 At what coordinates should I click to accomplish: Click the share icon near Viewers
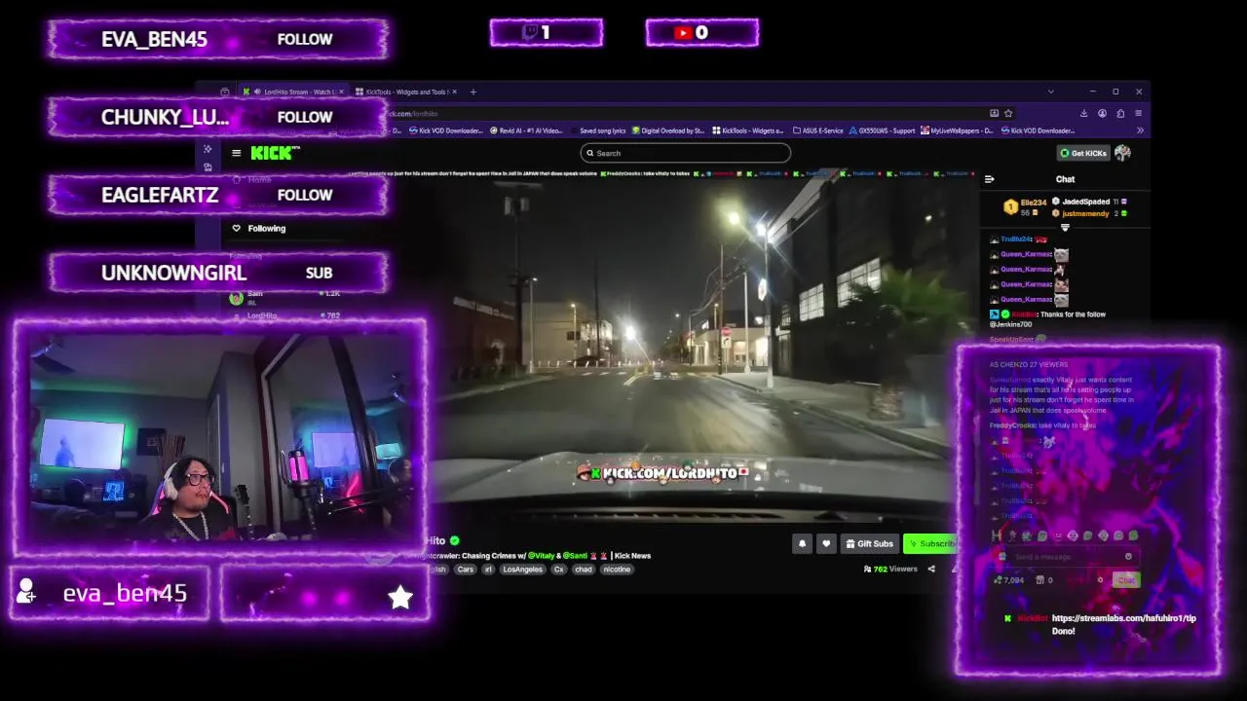tap(930, 569)
